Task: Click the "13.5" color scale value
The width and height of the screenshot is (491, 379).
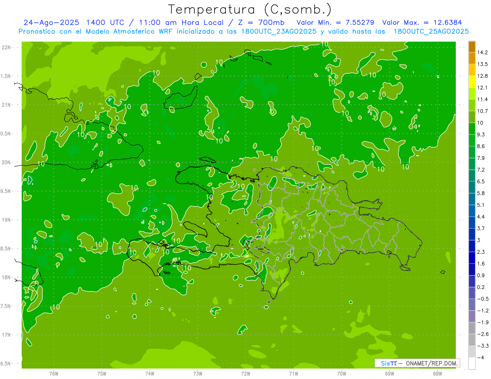Action: 482,64
